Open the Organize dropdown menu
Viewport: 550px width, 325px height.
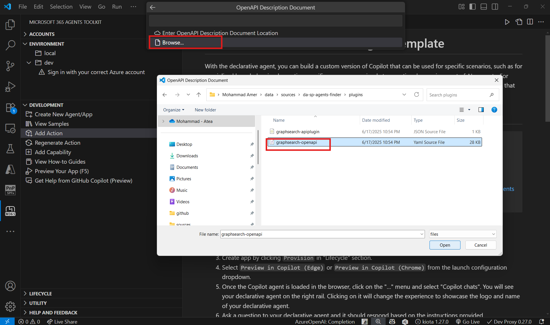point(174,110)
